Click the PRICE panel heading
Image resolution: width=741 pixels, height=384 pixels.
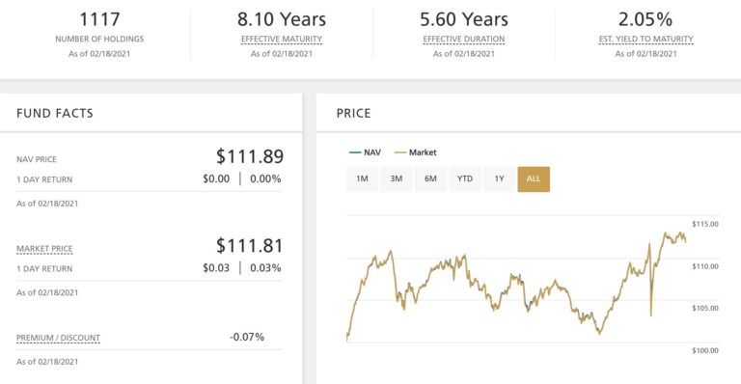click(x=353, y=113)
